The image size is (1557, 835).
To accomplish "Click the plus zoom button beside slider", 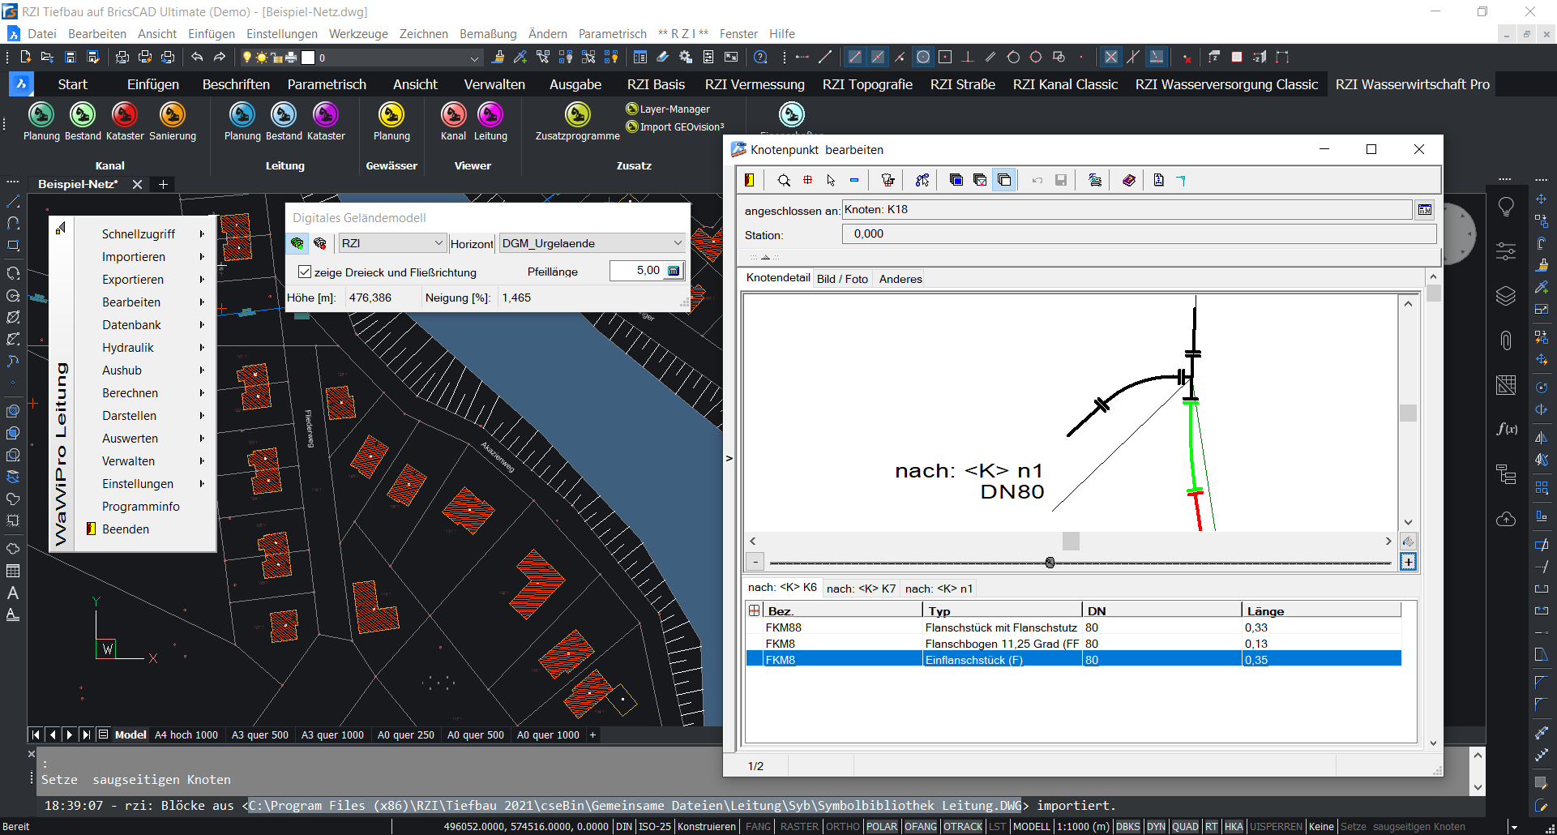I will pyautogui.click(x=1408, y=562).
